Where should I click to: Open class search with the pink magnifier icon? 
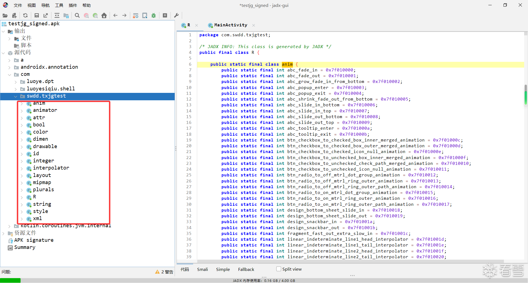tap(86, 16)
